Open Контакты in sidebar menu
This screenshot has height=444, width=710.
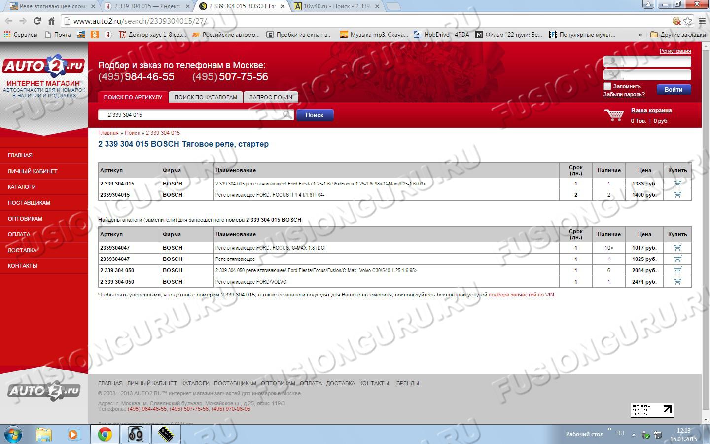coord(22,266)
